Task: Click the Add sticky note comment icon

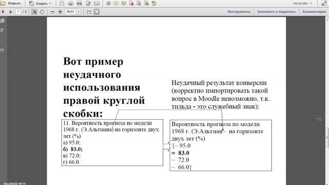Action: tap(116, 4)
